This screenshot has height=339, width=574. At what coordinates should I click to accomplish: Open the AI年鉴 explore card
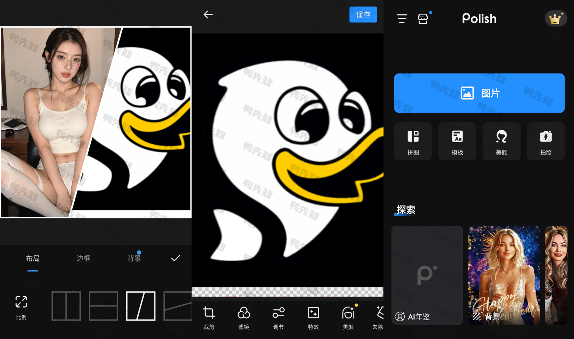click(x=427, y=275)
